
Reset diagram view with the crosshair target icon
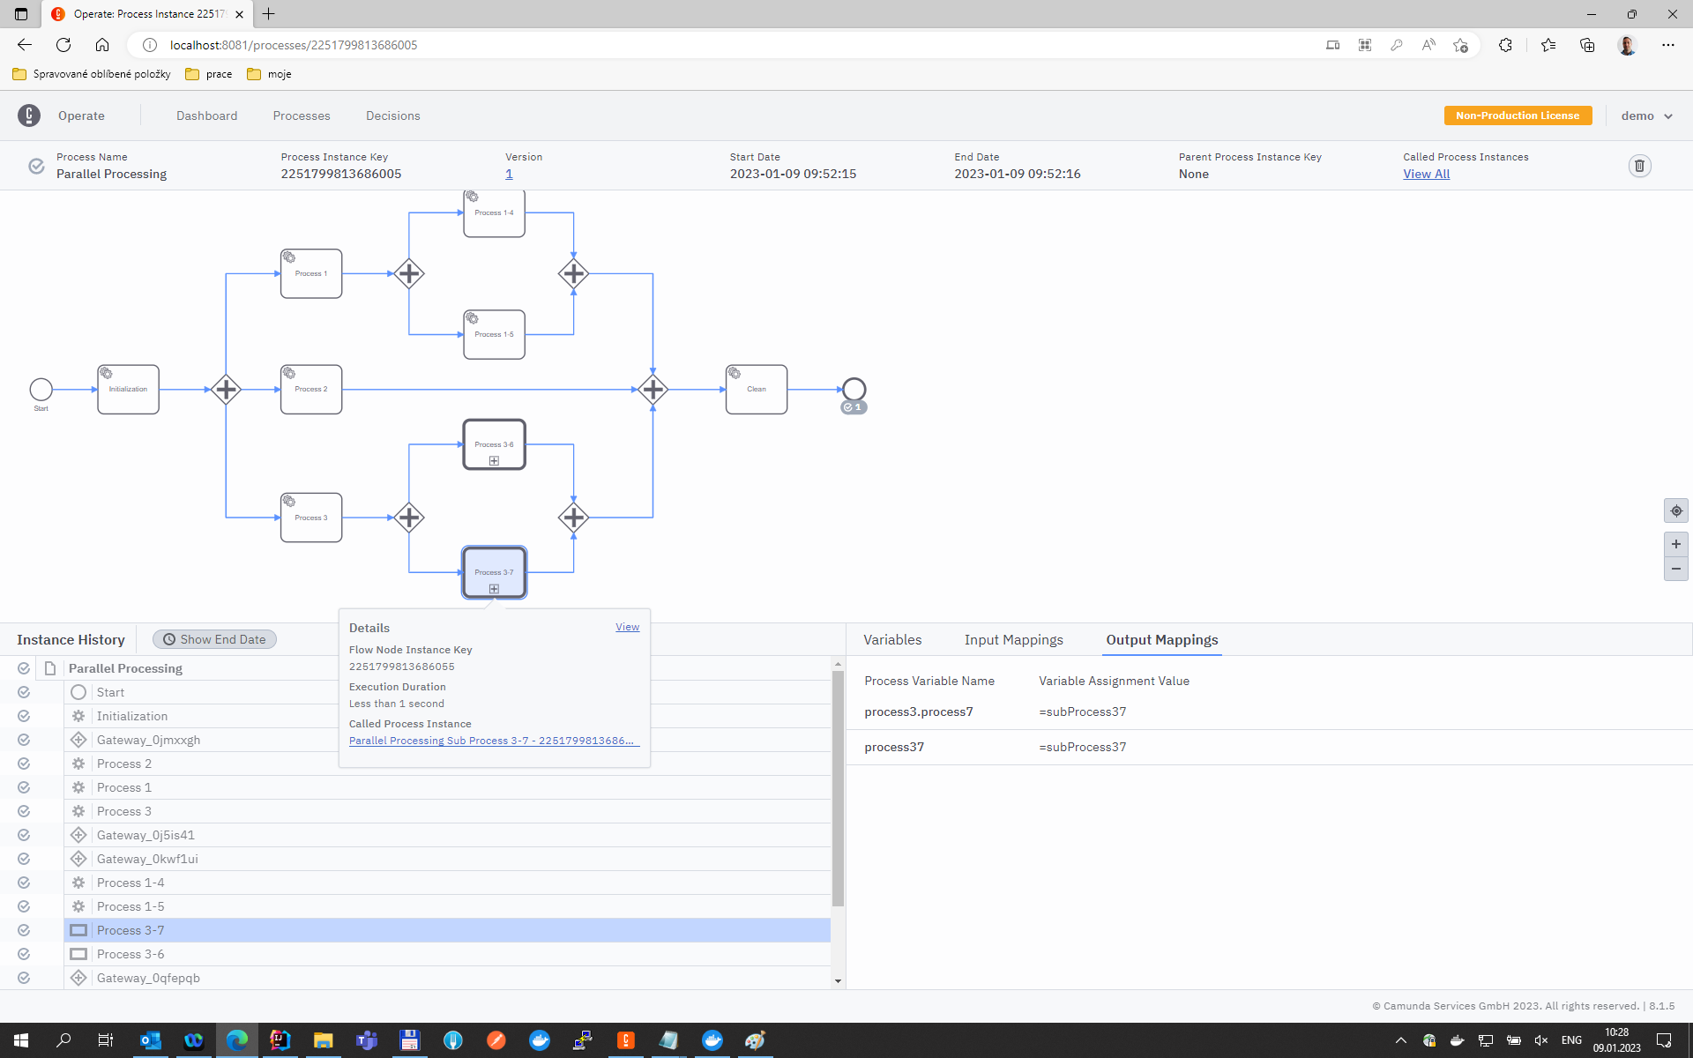click(1676, 510)
